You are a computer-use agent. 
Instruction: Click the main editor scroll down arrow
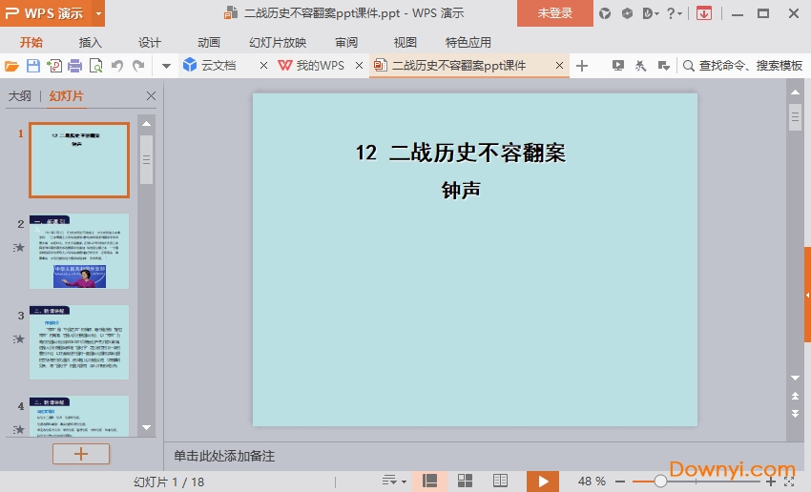796,379
